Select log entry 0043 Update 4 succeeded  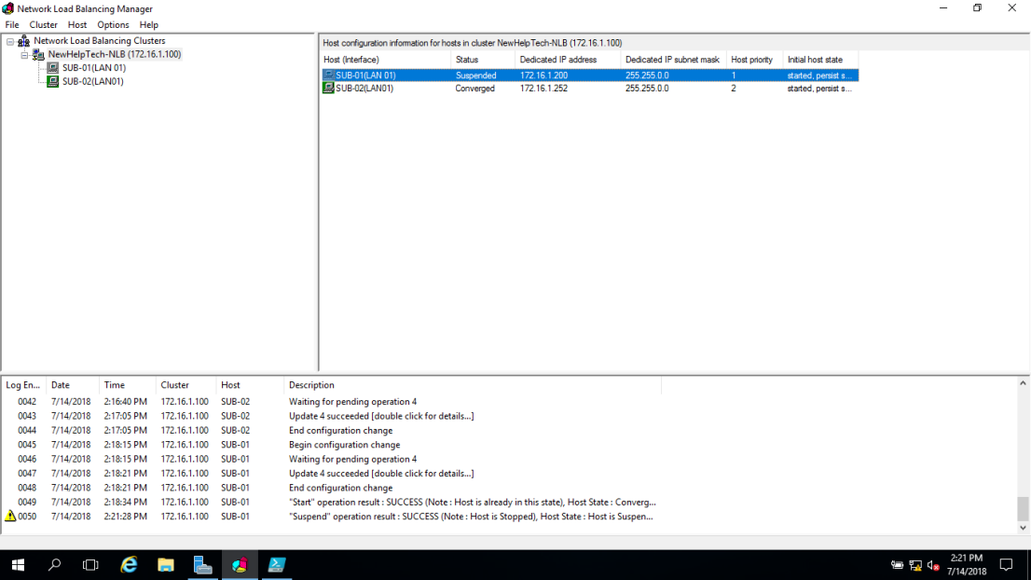pyautogui.click(x=332, y=416)
